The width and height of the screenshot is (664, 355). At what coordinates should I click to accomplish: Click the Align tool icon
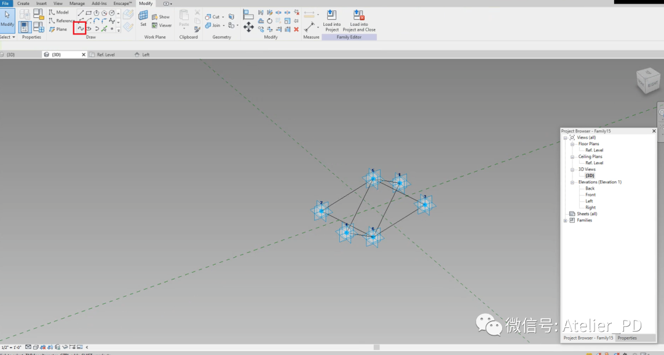tap(248, 15)
